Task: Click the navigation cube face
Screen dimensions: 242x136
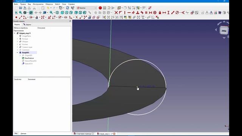Action: [x=224, y=31]
